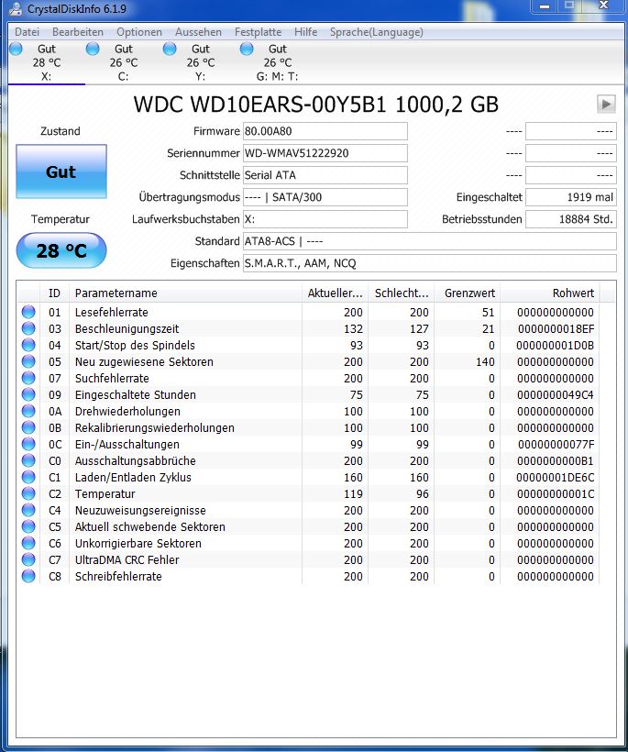Click the Eigenschaften field S.M.A.R.T., AAM, NCQ
Viewport: 628px width, 752px height.
[430, 263]
